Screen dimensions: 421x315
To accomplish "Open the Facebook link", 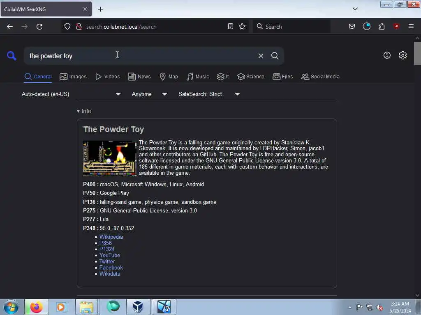I will pyautogui.click(x=111, y=267).
